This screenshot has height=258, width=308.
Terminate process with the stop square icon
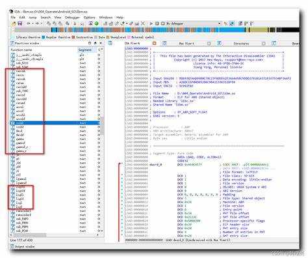pyautogui.click(x=162, y=23)
